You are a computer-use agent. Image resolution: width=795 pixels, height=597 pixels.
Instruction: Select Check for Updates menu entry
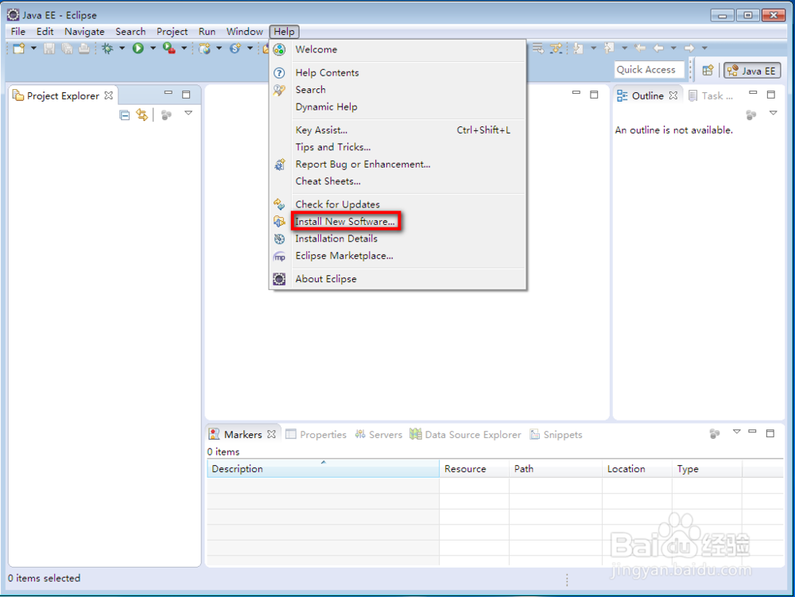pyautogui.click(x=397, y=204)
